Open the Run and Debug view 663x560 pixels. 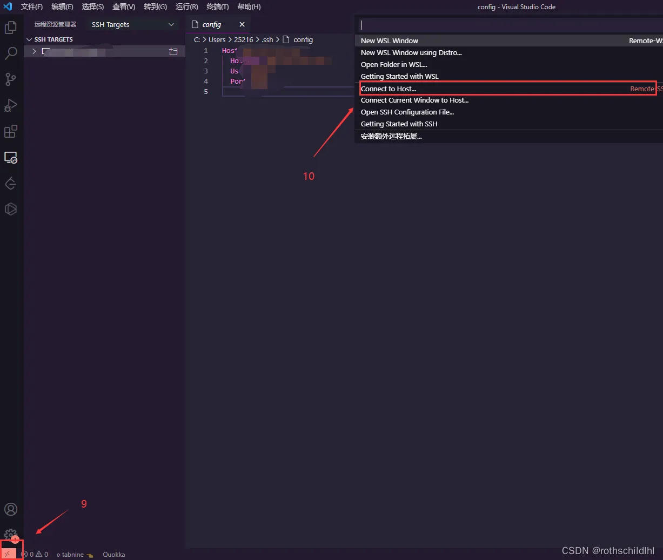tap(11, 105)
